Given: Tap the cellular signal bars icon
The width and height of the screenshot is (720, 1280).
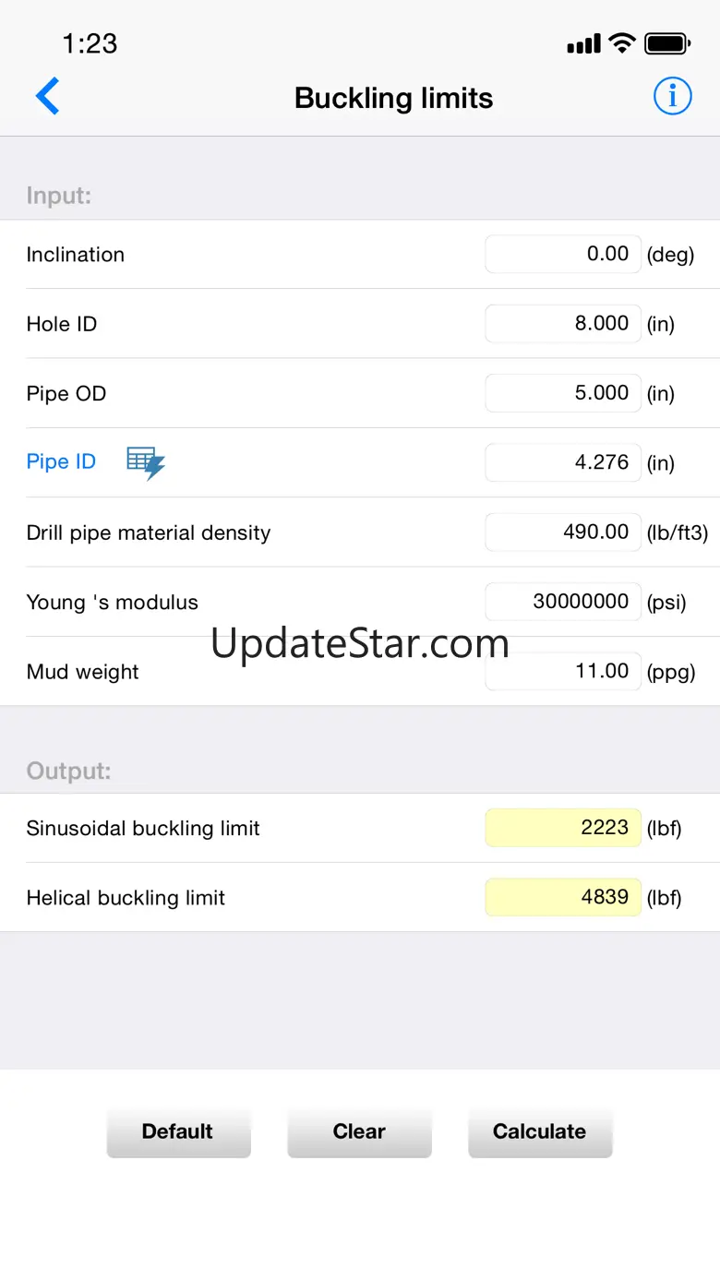Looking at the screenshot, I should pyautogui.click(x=583, y=44).
